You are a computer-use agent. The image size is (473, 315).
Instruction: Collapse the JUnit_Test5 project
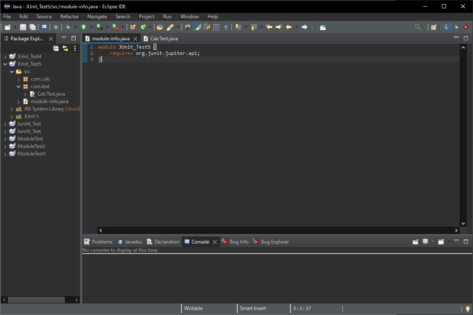tap(5, 64)
